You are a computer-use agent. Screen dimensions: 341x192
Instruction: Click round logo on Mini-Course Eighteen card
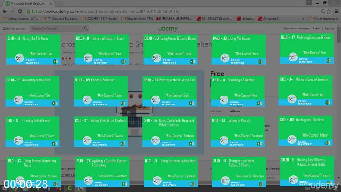pos(157,180)
